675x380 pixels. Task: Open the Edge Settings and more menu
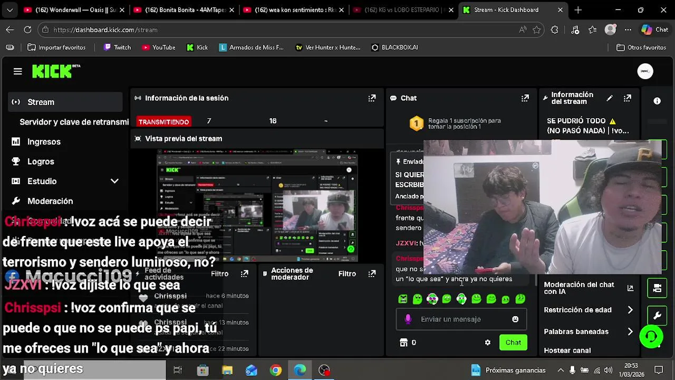pyautogui.click(x=628, y=30)
